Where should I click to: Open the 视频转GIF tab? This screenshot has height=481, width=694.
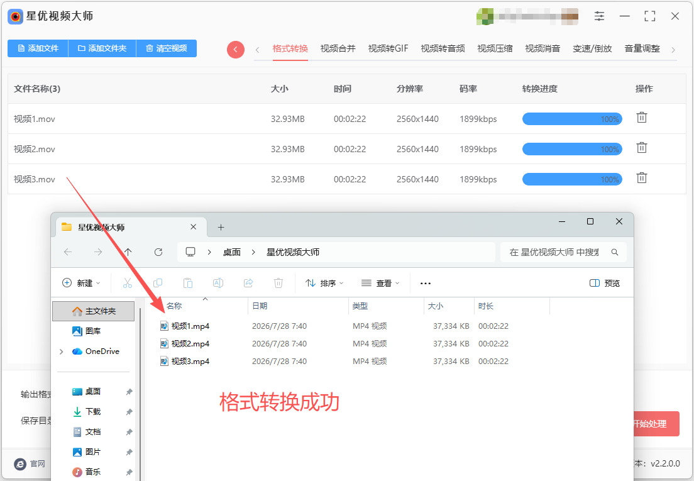click(388, 48)
